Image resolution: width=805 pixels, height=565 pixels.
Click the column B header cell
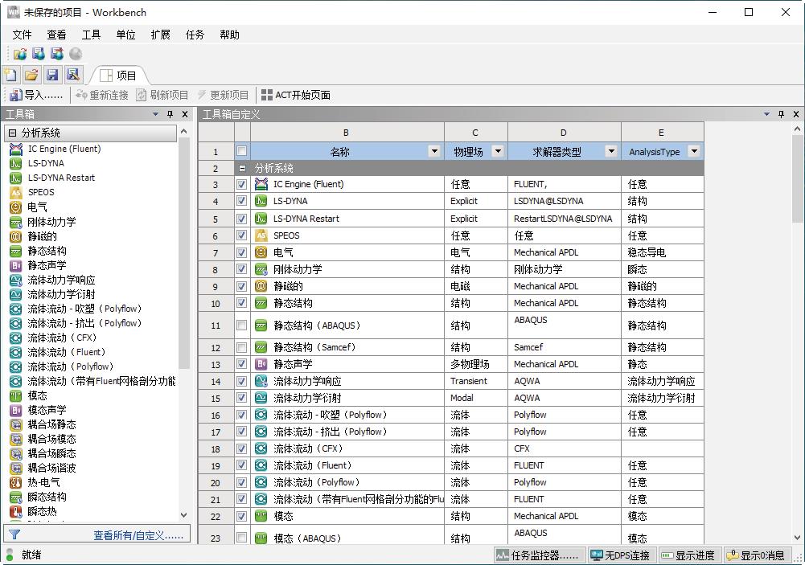click(x=347, y=133)
